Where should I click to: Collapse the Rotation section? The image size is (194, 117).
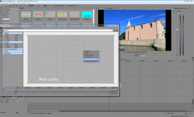pos(13,42)
